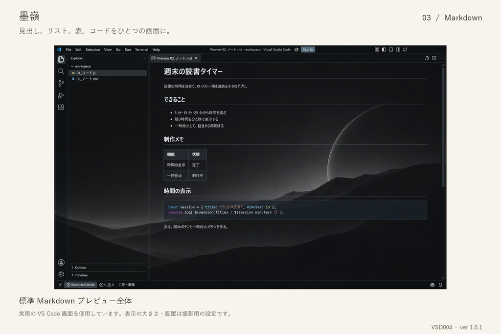Toggle the bottom Panel visibility

click(391, 49)
